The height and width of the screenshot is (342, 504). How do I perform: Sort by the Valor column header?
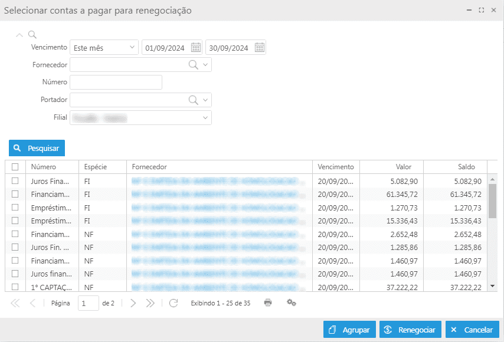coord(391,167)
